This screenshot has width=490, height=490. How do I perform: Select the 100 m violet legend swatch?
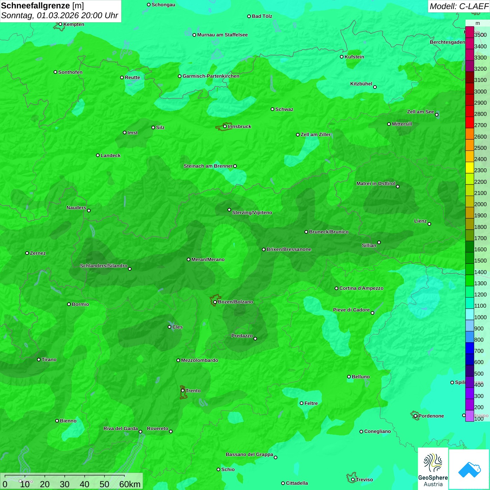click(470, 416)
